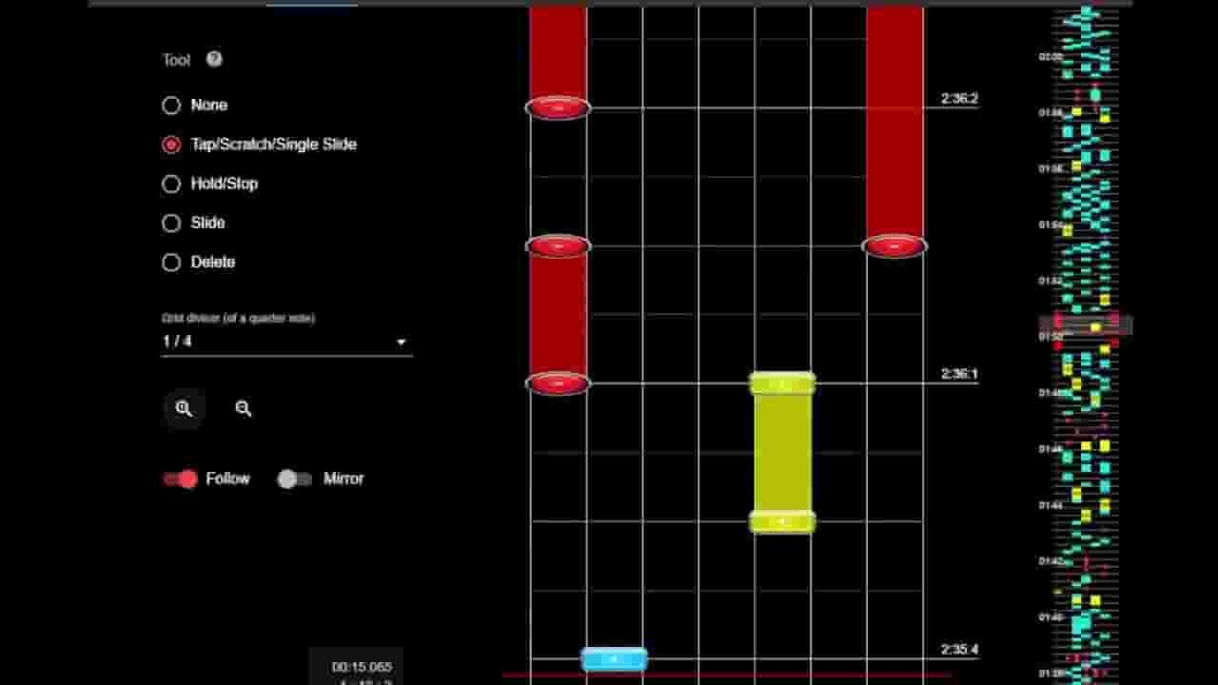Image resolution: width=1218 pixels, height=685 pixels.
Task: Click the help question mark beside Tool
Action: click(x=214, y=59)
